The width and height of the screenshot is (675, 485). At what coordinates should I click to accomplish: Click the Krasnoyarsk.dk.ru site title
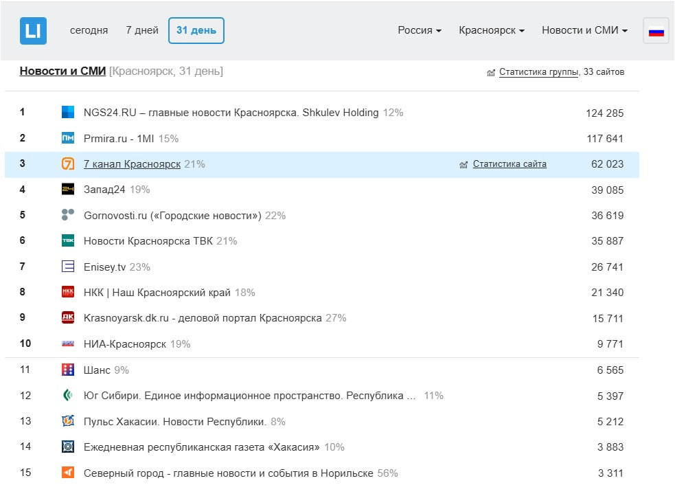[203, 318]
